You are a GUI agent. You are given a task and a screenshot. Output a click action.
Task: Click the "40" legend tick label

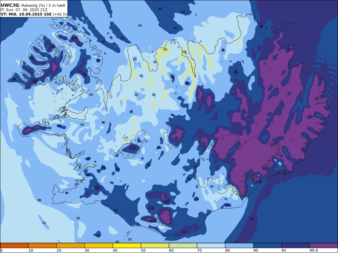click(x=115, y=250)
